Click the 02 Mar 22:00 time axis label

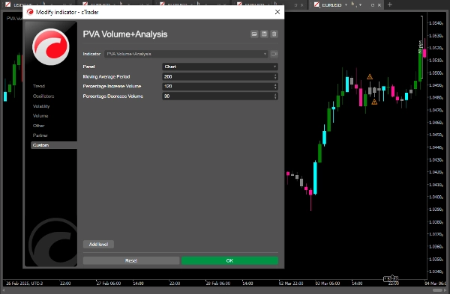(x=291, y=284)
